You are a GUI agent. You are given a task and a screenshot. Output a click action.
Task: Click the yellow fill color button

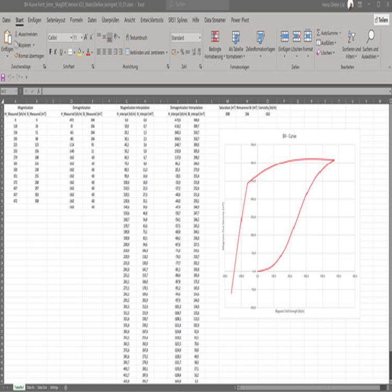79,52
